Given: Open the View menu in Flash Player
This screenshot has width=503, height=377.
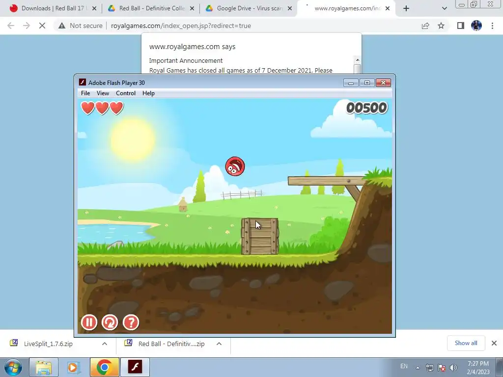Looking at the screenshot, I should (x=103, y=93).
